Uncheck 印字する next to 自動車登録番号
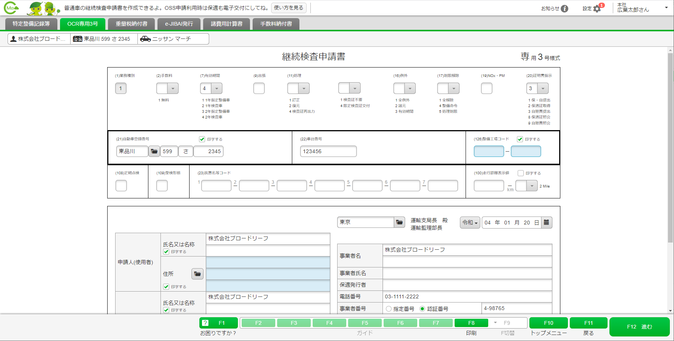Screen dimensions: 674x341 [x=202, y=139]
